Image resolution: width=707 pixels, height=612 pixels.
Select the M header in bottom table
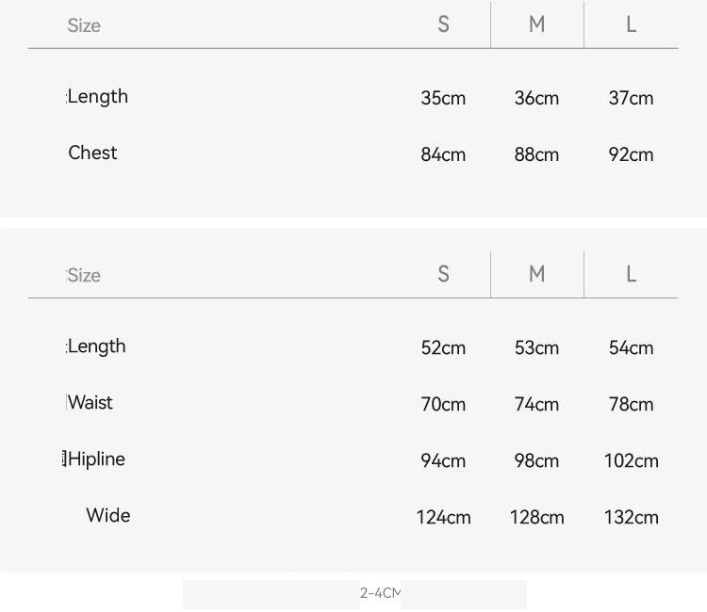pos(536,274)
